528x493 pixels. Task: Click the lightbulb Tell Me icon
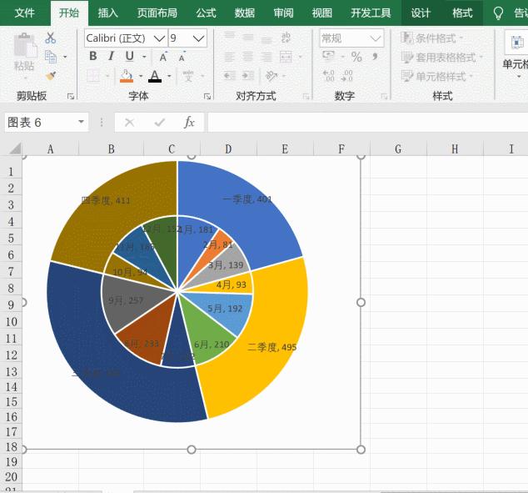(498, 13)
